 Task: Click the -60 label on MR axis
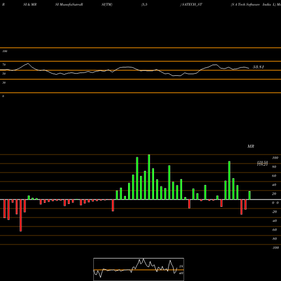pos(274,230)
